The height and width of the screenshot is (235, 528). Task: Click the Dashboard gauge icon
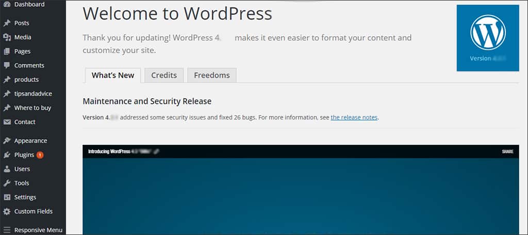(x=7, y=4)
